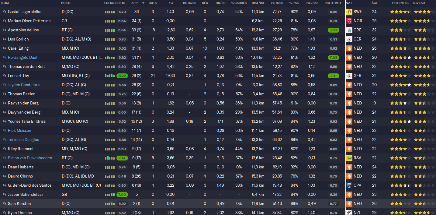Viewport: 436px width, 215px height.
Task: Click Apostolos Vellios's goals value 18
Action: point(153,30)
